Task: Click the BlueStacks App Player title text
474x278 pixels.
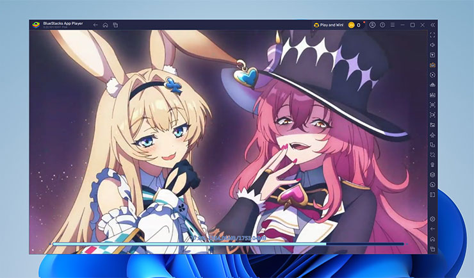Action: coord(63,23)
